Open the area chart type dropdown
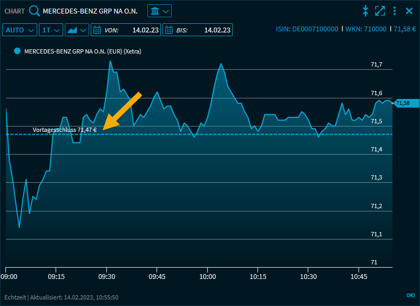 coord(77,30)
